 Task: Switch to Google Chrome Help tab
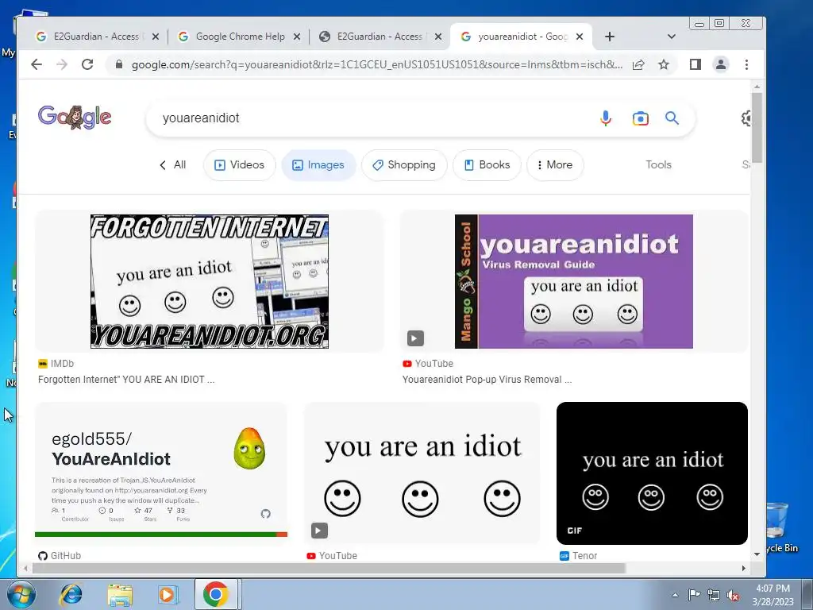tap(240, 37)
